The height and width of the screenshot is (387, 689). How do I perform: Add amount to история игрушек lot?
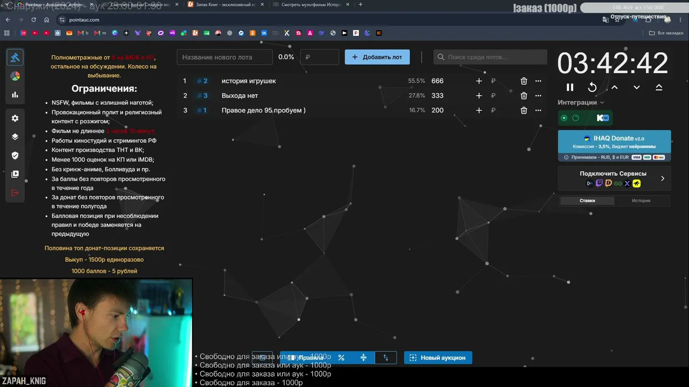click(479, 81)
